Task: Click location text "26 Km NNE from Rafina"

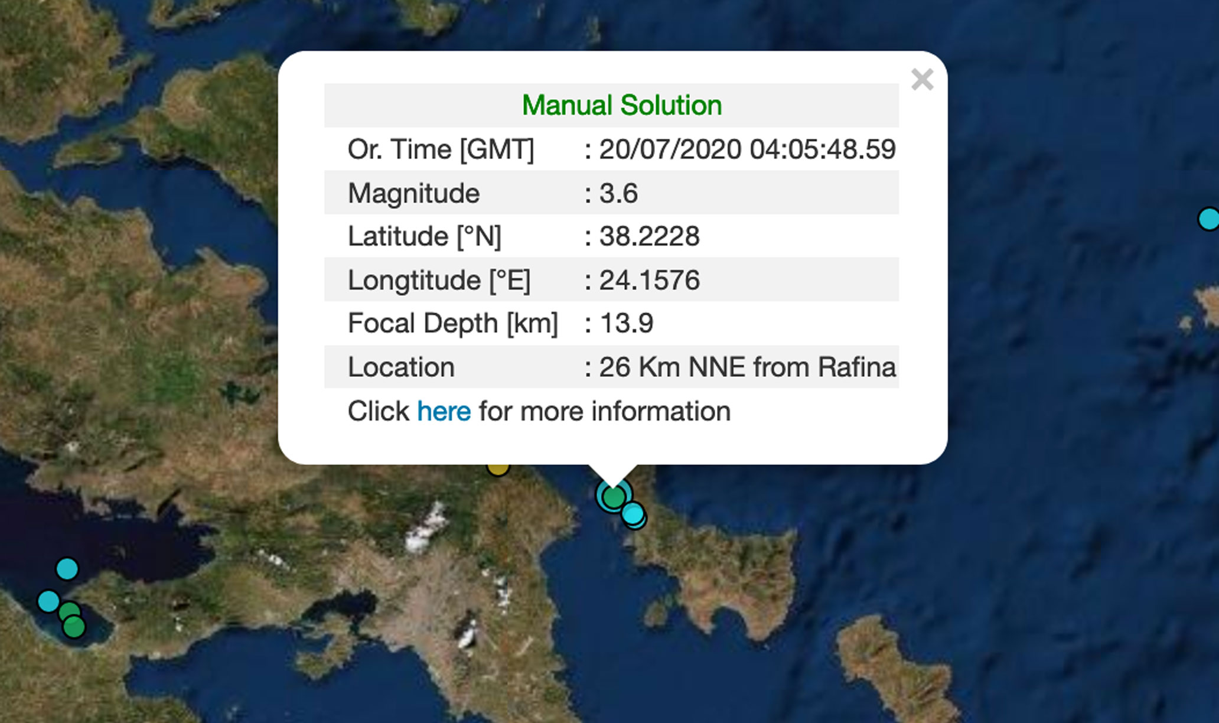Action: (747, 367)
